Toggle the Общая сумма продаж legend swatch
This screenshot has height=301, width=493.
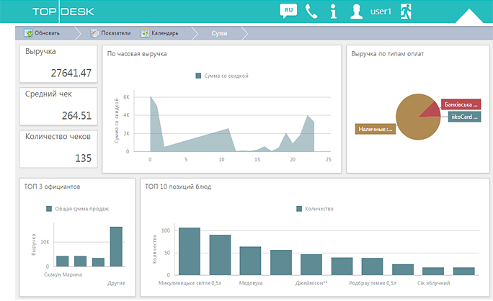[49, 209]
